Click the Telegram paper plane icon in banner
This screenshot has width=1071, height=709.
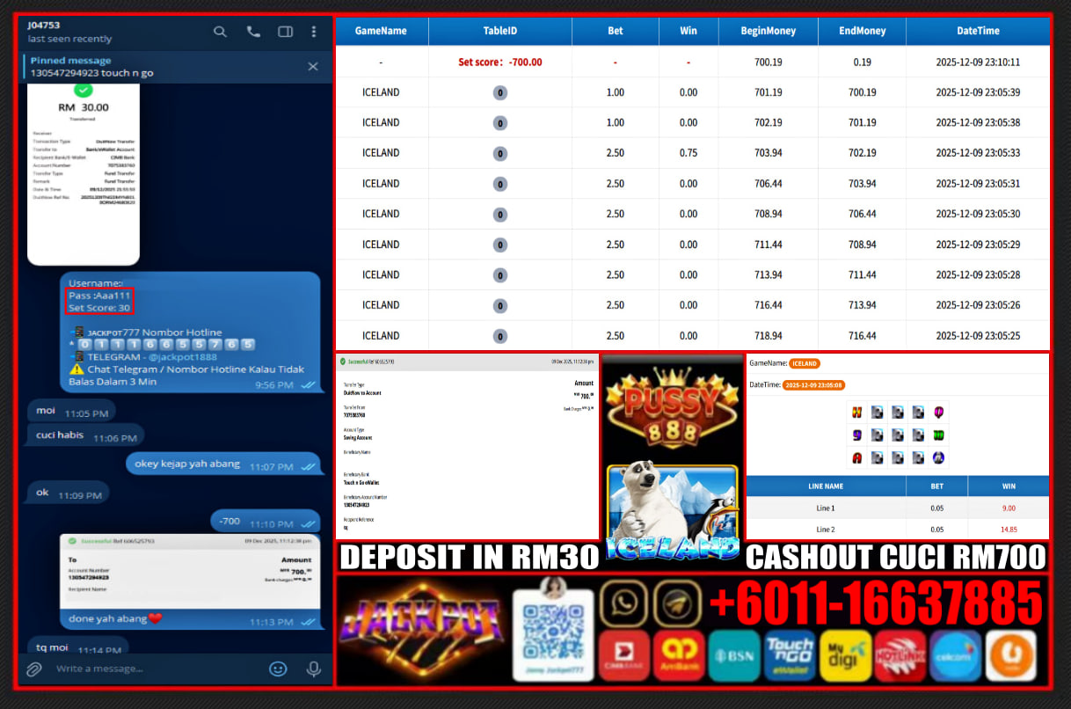[676, 603]
